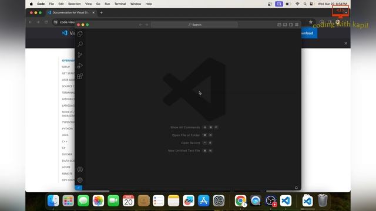Open the Customize Layout icon
The height and width of the screenshot is (211, 376).
(x=297, y=25)
